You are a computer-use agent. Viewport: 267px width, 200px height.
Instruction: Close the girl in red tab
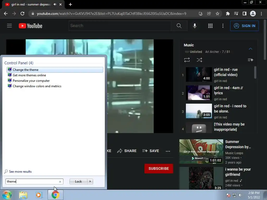(60, 4)
